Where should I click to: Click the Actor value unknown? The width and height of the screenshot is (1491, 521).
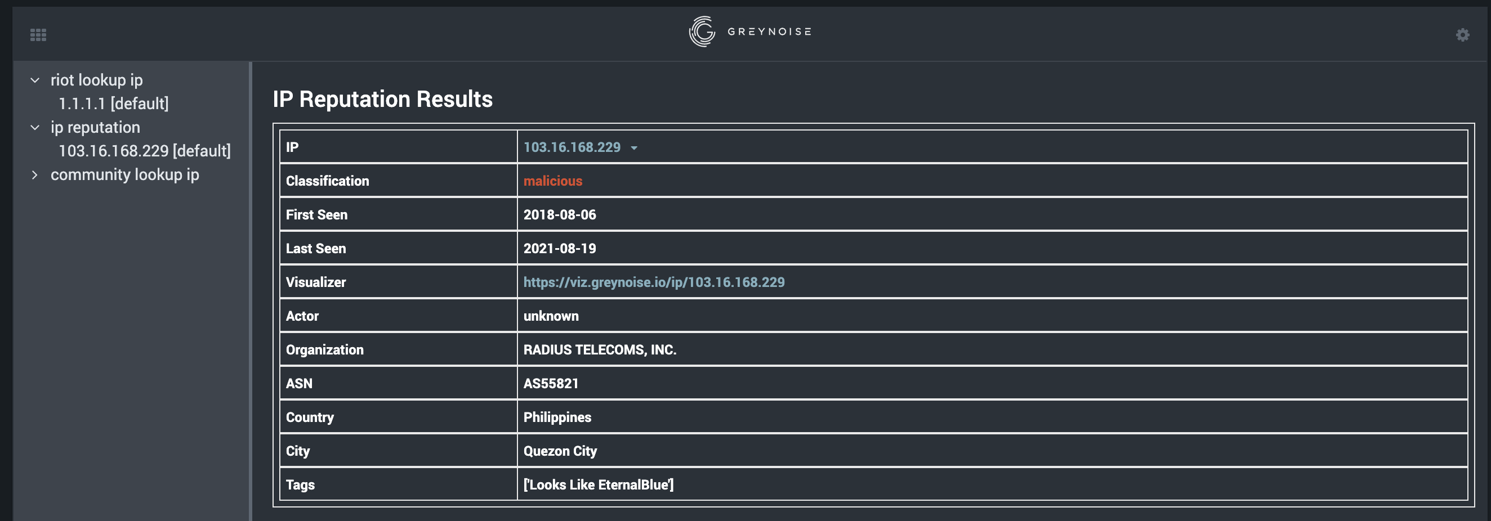551,316
